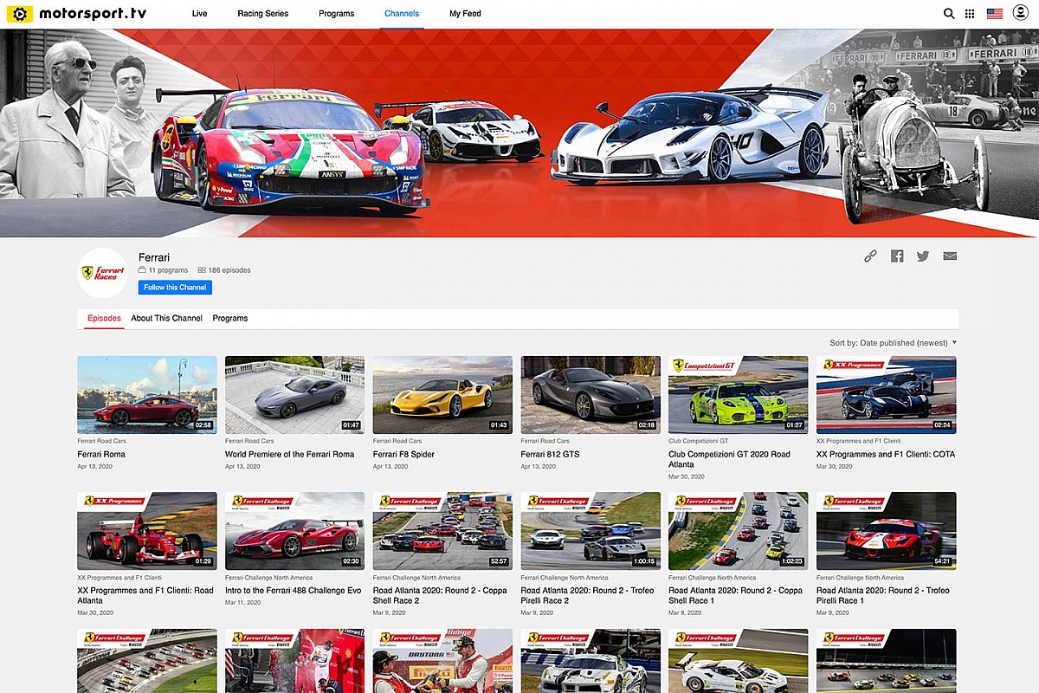
Task: Copy channel link with the chain icon
Action: 870,256
